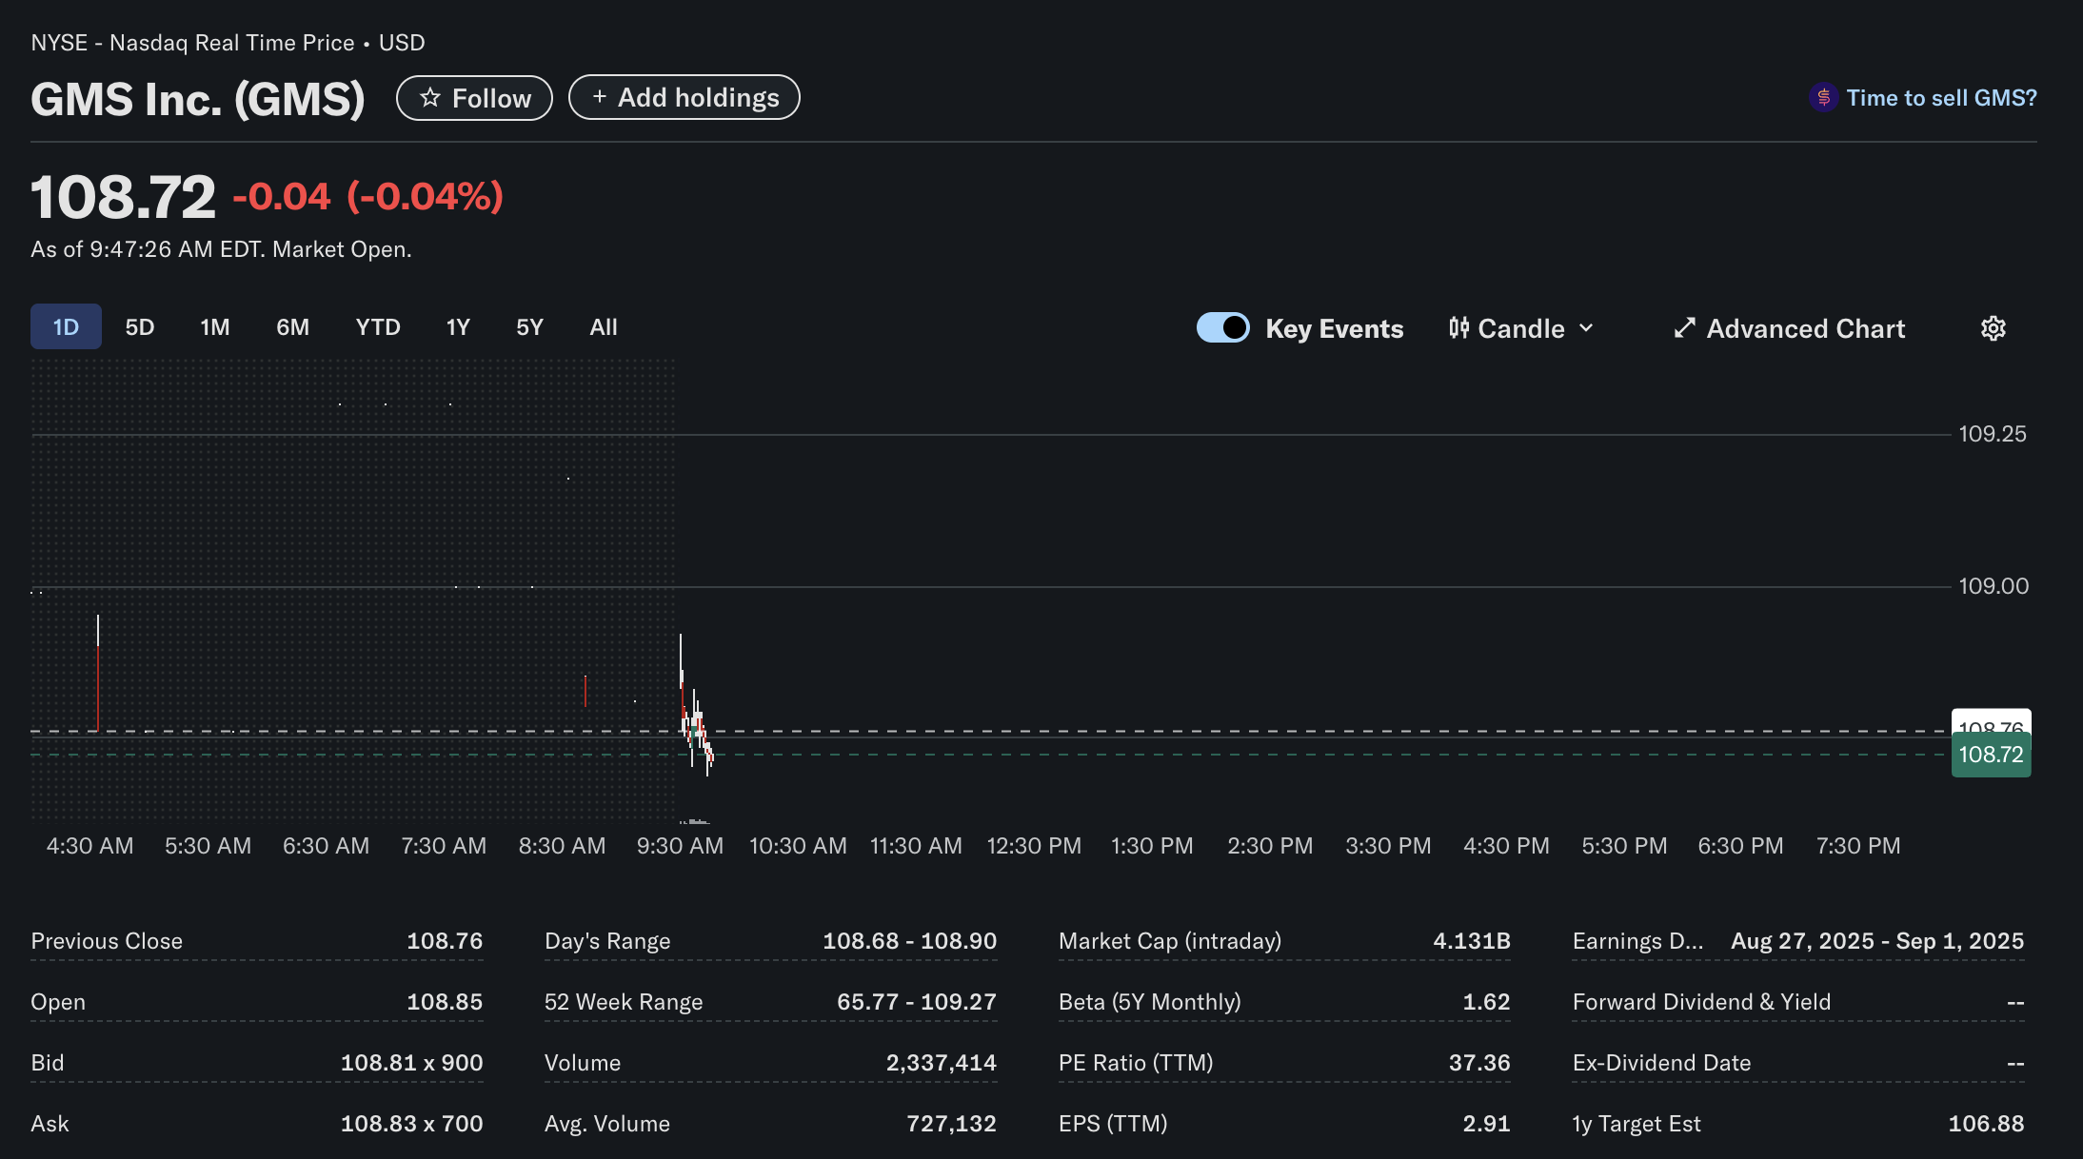Click the 109.25 y-axis label

[x=1993, y=434]
